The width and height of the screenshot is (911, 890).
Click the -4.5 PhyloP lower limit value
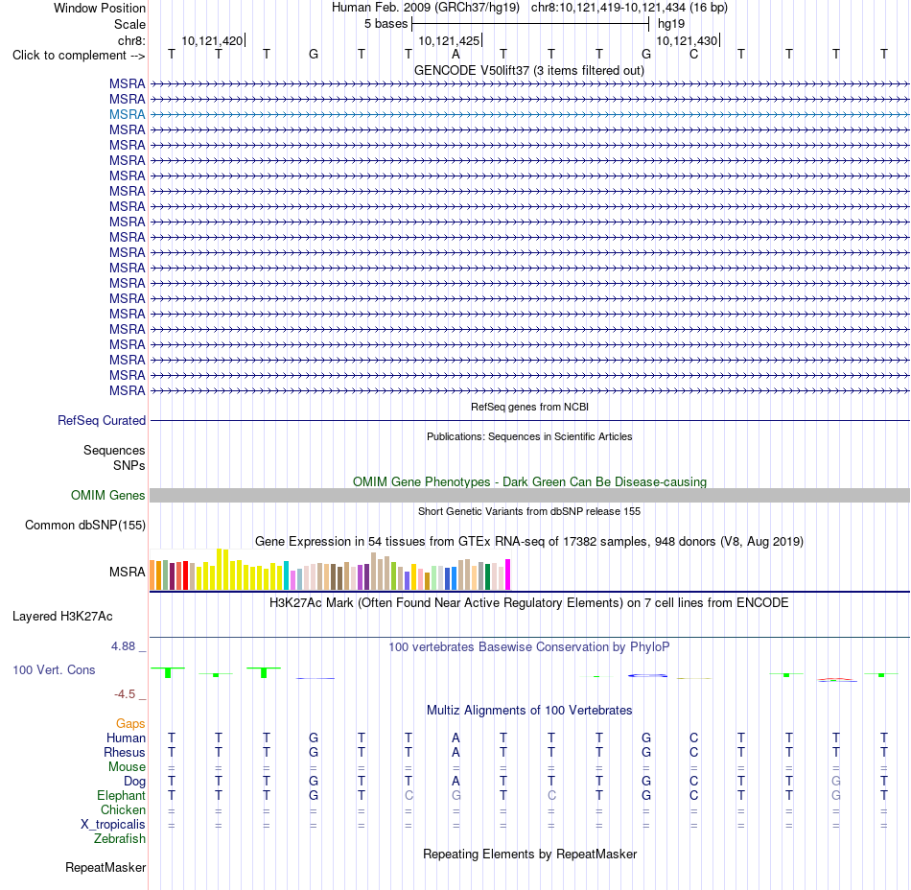click(125, 693)
